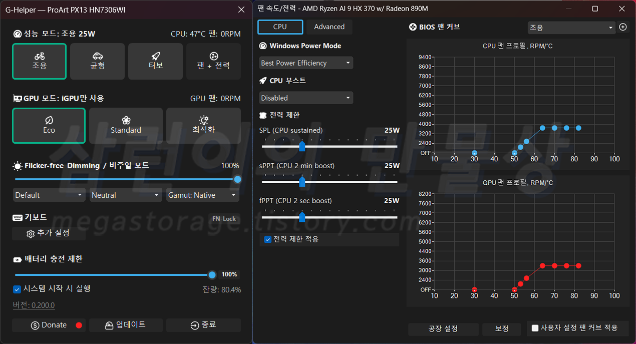Click the 업데이트 update button
The image size is (636, 344).
(x=126, y=325)
